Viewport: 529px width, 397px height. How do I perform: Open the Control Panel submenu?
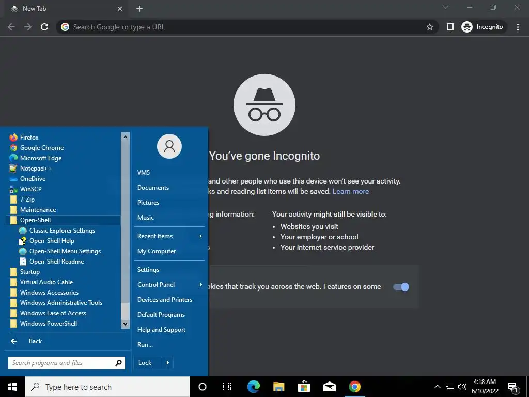pyautogui.click(x=169, y=285)
